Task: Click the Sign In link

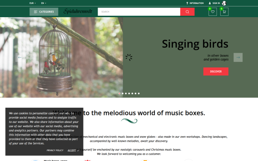Action: coord(215,3)
